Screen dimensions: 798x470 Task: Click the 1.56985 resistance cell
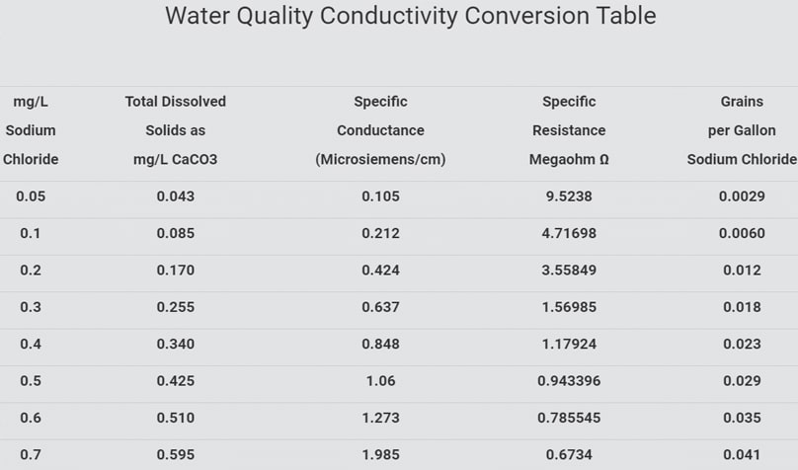(569, 307)
